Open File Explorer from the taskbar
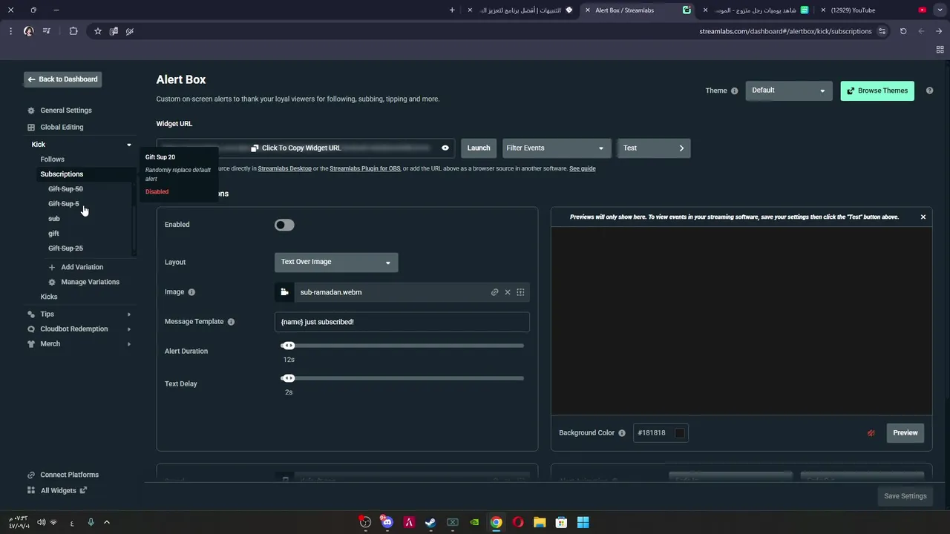Viewport: 950px width, 534px height. point(540,522)
